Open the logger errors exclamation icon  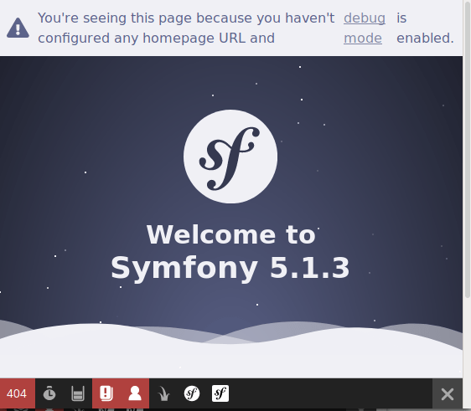click(106, 393)
